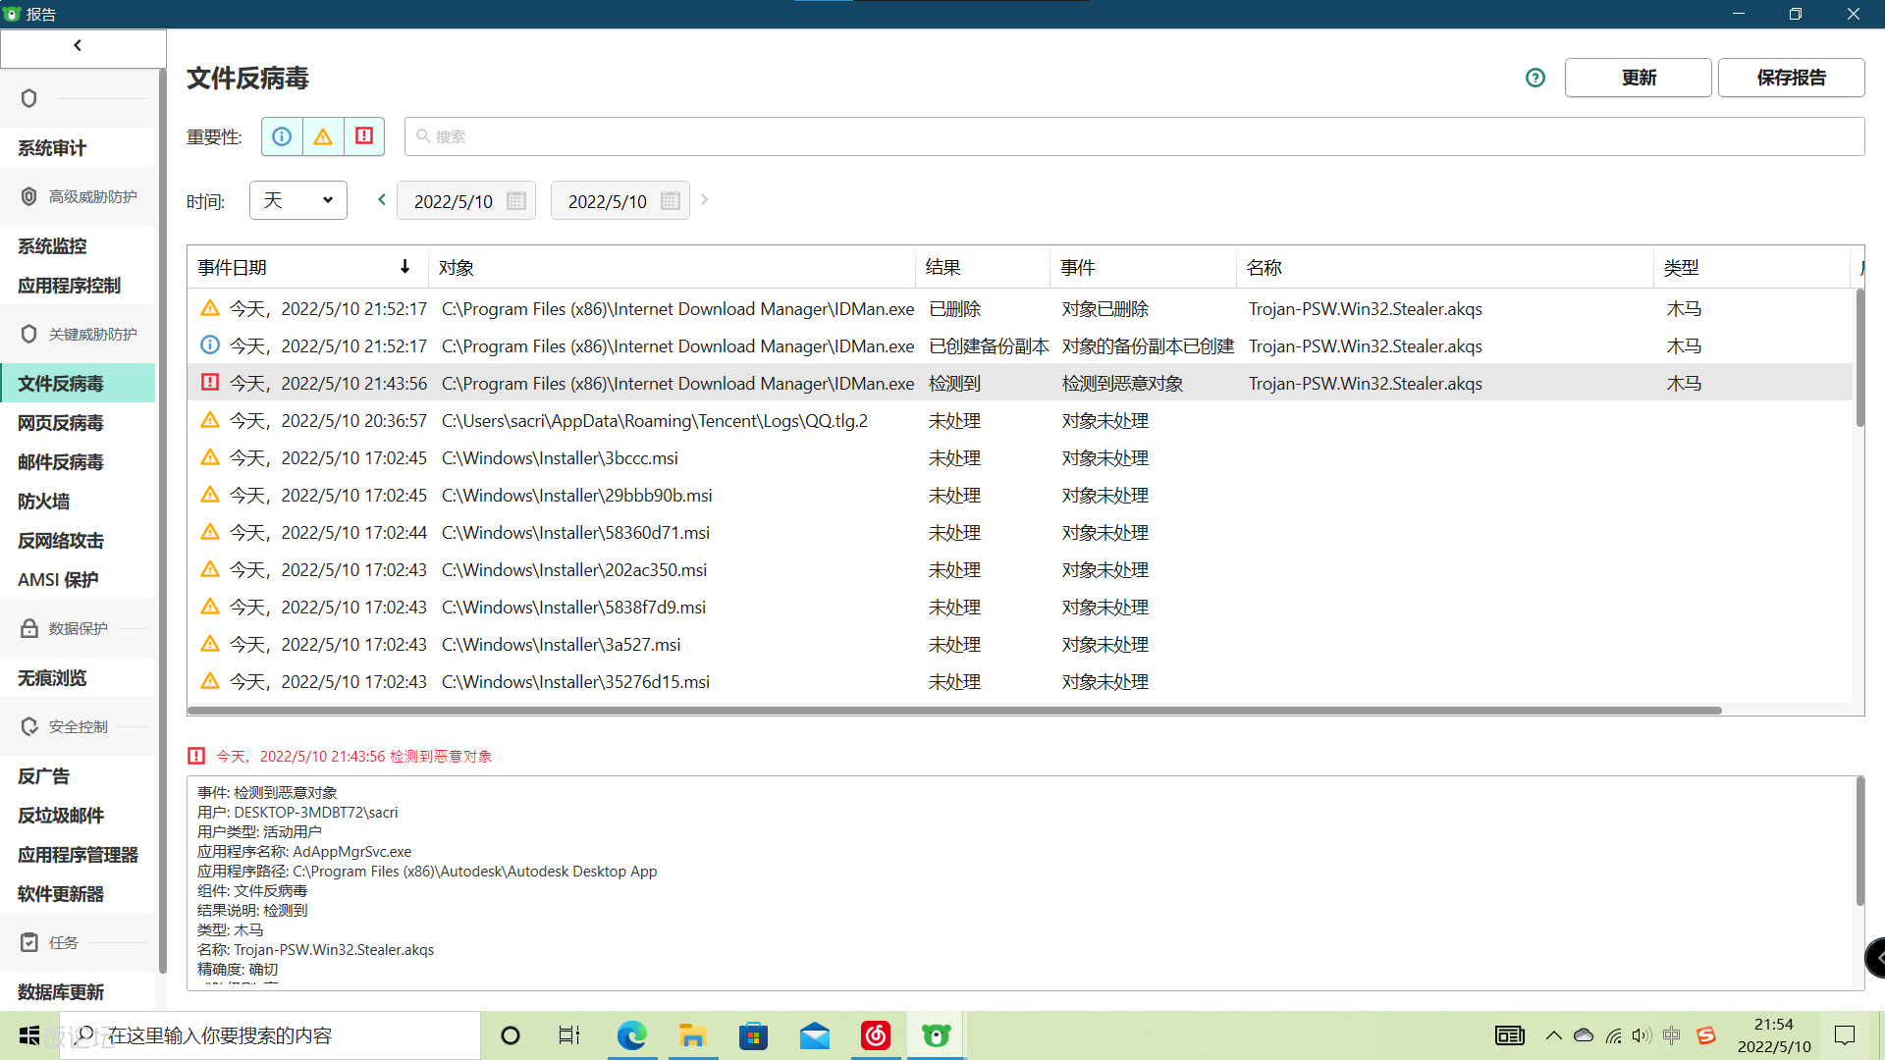
Task: Open NetEase Music icon in taskbar
Action: (x=876, y=1035)
